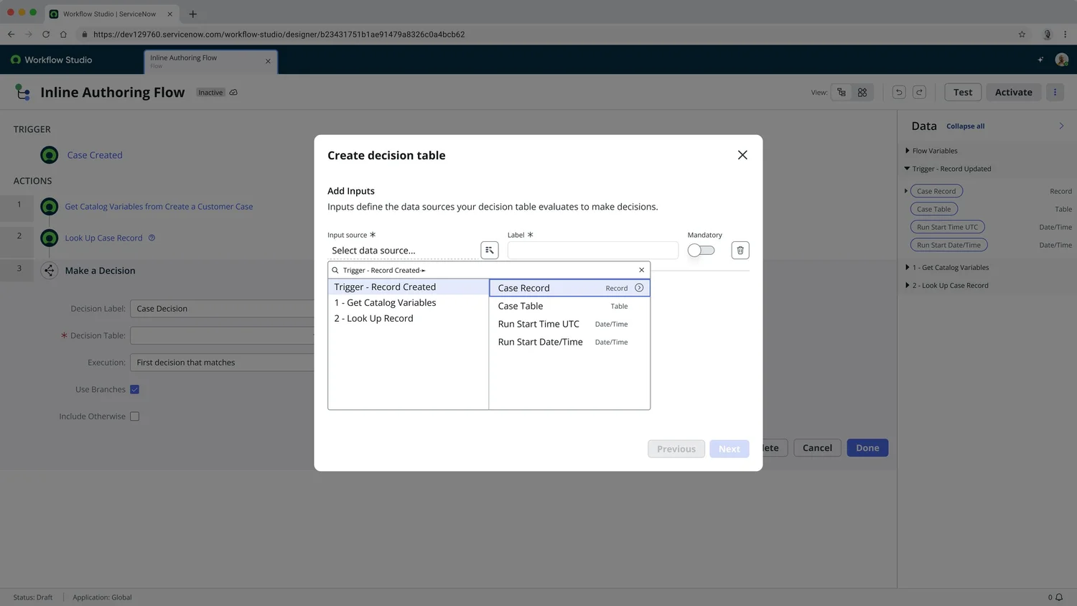Delete the input row with trash icon

(740, 250)
